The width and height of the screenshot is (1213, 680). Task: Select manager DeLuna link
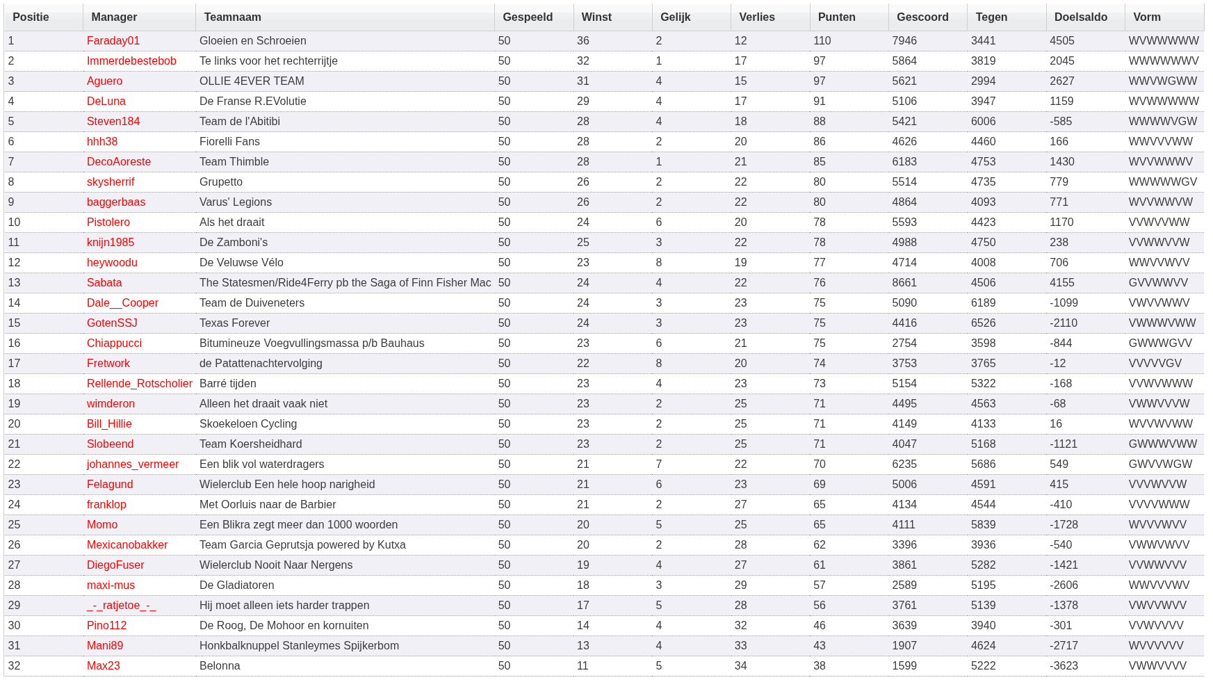click(x=106, y=102)
